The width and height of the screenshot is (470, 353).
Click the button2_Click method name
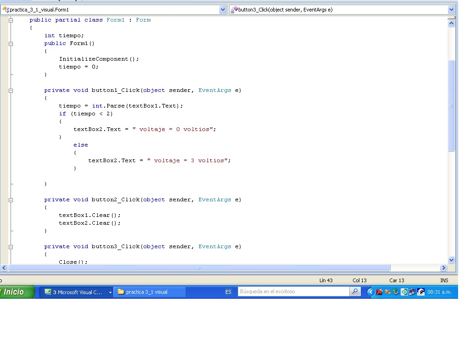click(116, 199)
